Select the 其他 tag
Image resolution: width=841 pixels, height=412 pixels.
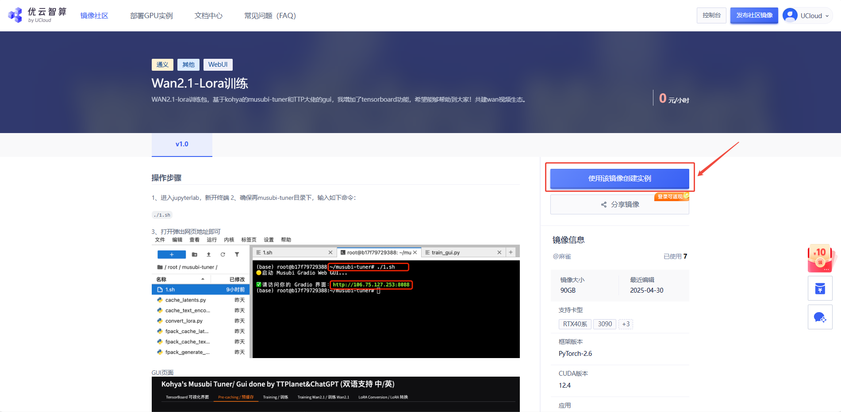point(188,65)
